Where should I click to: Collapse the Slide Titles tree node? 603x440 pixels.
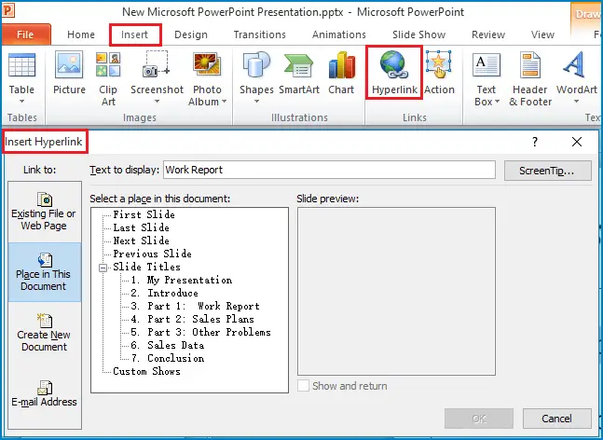103,268
